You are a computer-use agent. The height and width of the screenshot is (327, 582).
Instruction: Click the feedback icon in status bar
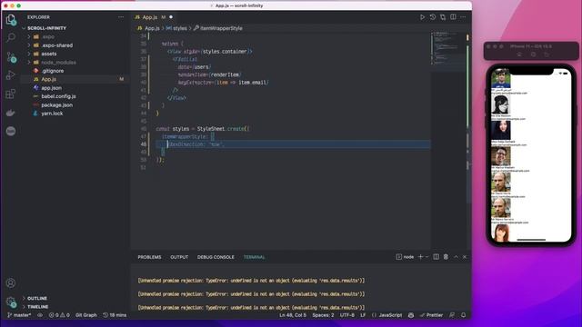coord(452,315)
